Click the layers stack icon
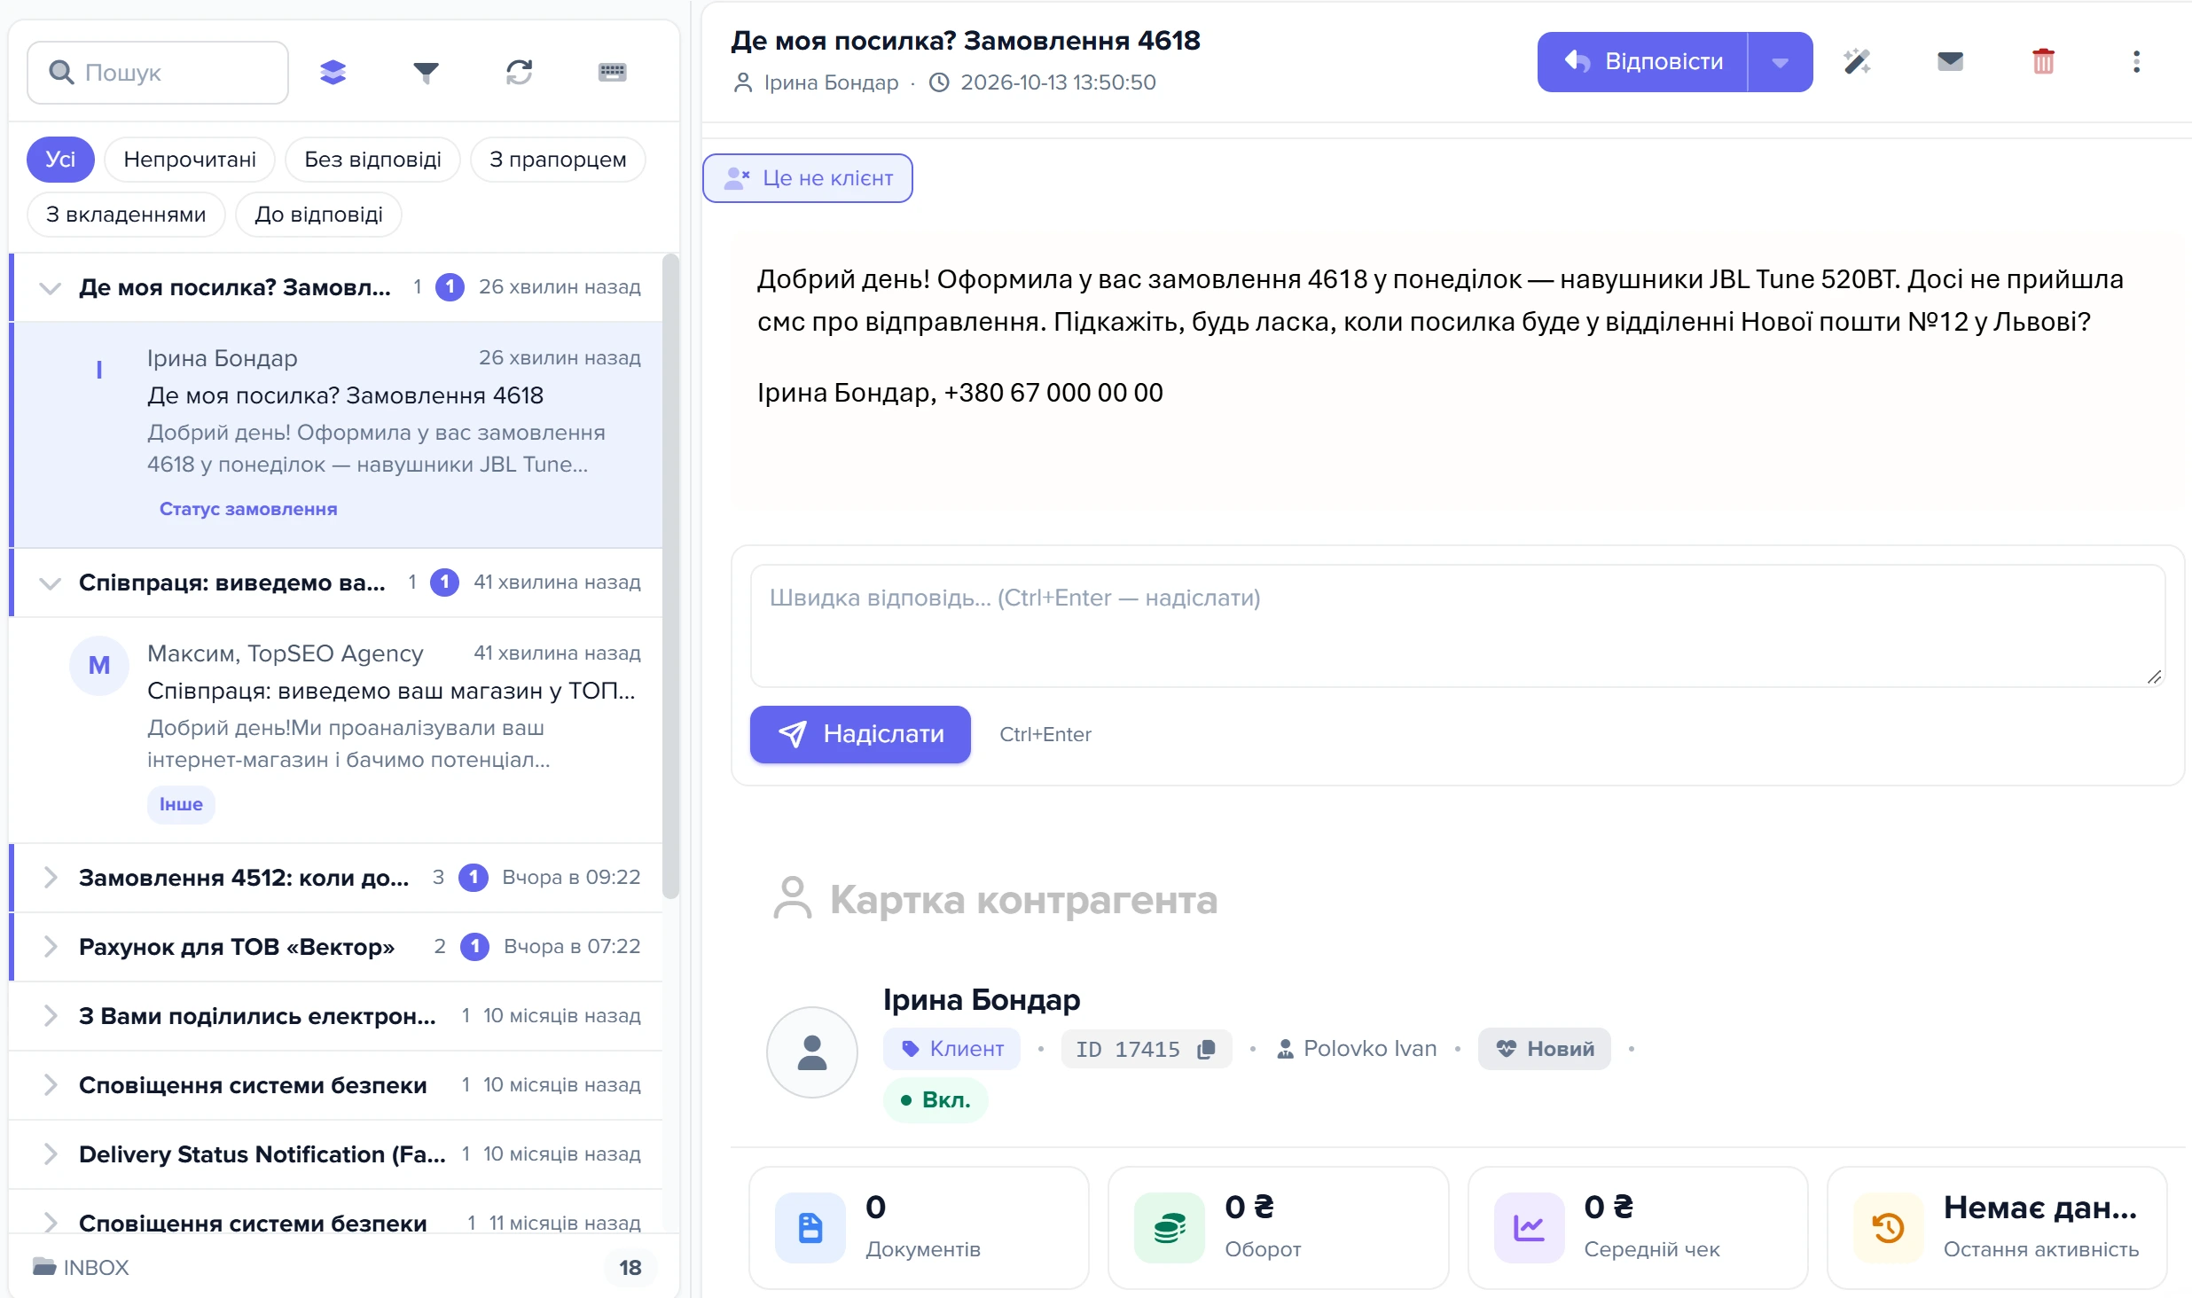The height and width of the screenshot is (1298, 2192). click(333, 72)
